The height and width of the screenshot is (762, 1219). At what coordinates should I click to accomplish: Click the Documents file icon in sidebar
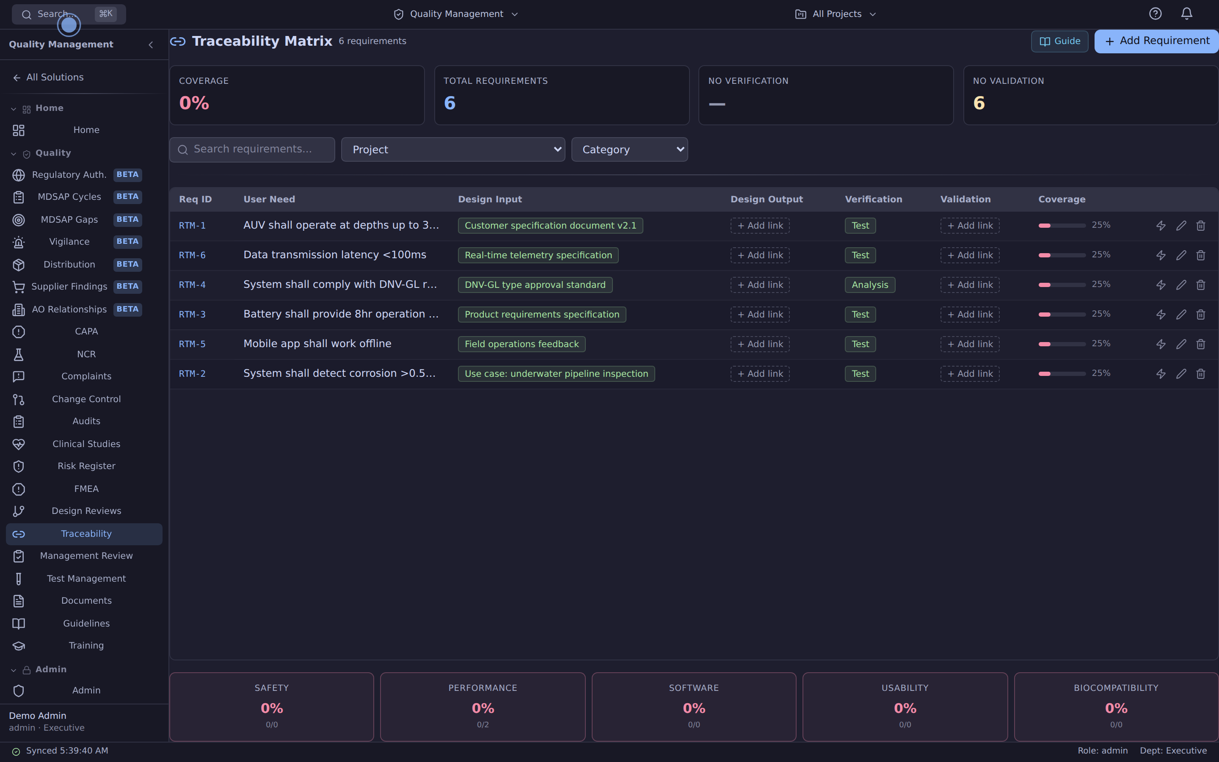(19, 601)
